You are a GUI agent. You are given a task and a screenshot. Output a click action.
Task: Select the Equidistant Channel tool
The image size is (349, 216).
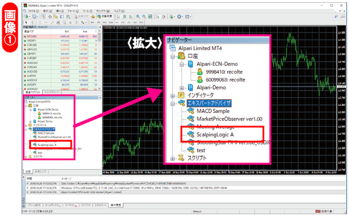click(x=58, y=22)
